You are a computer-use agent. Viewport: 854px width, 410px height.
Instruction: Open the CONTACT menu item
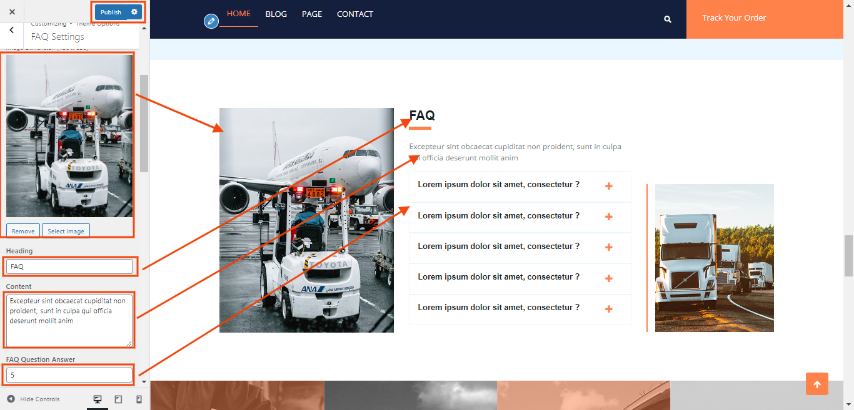(354, 14)
